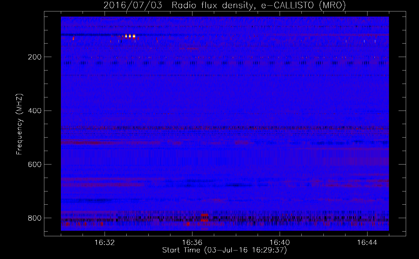Image resolution: width=419 pixels, height=259 pixels.
Task: Click the 600 frequency tick label
Action: point(34,164)
